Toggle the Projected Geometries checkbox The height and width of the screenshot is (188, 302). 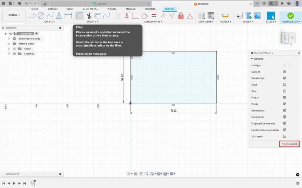pyautogui.click(x=285, y=123)
